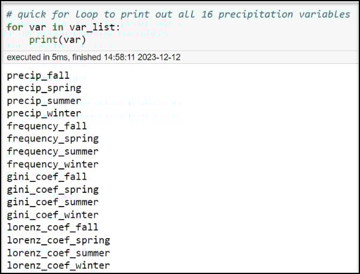This screenshot has width=360, height=274.
Task: Click on gini_coef_winter in the output
Action: [x=53, y=215]
